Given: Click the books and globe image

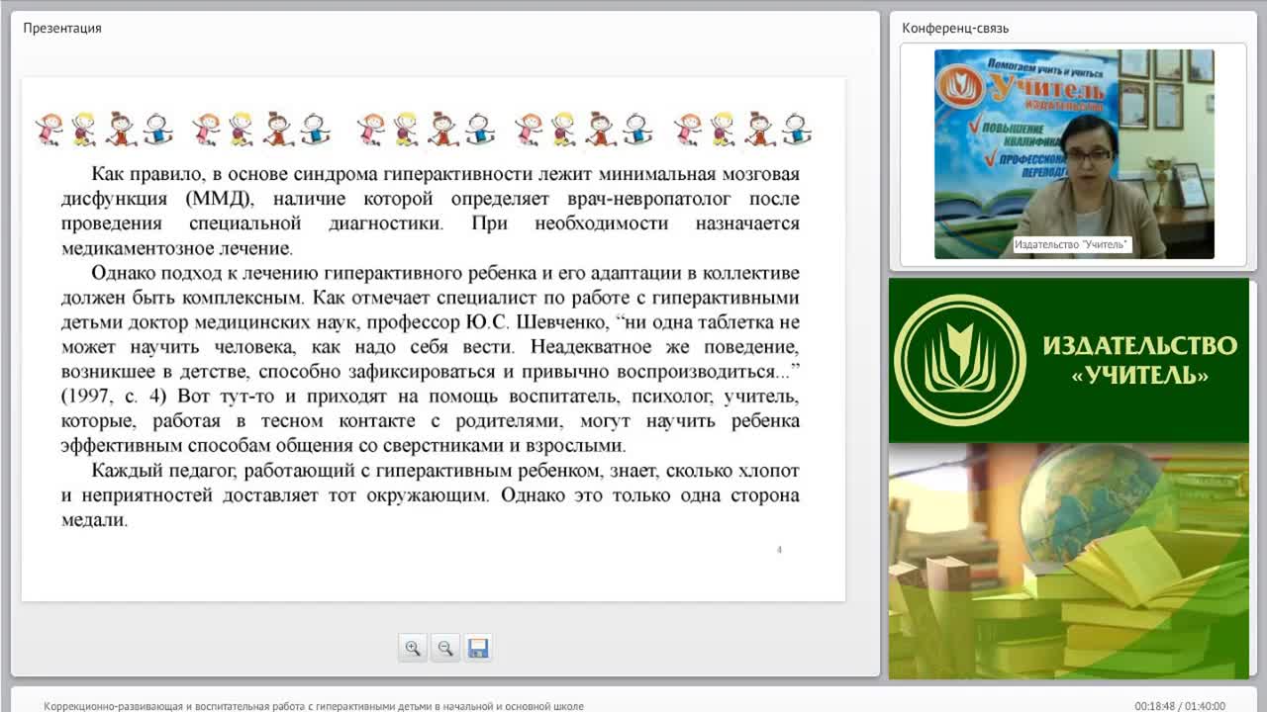Looking at the screenshot, I should coord(1069,561).
